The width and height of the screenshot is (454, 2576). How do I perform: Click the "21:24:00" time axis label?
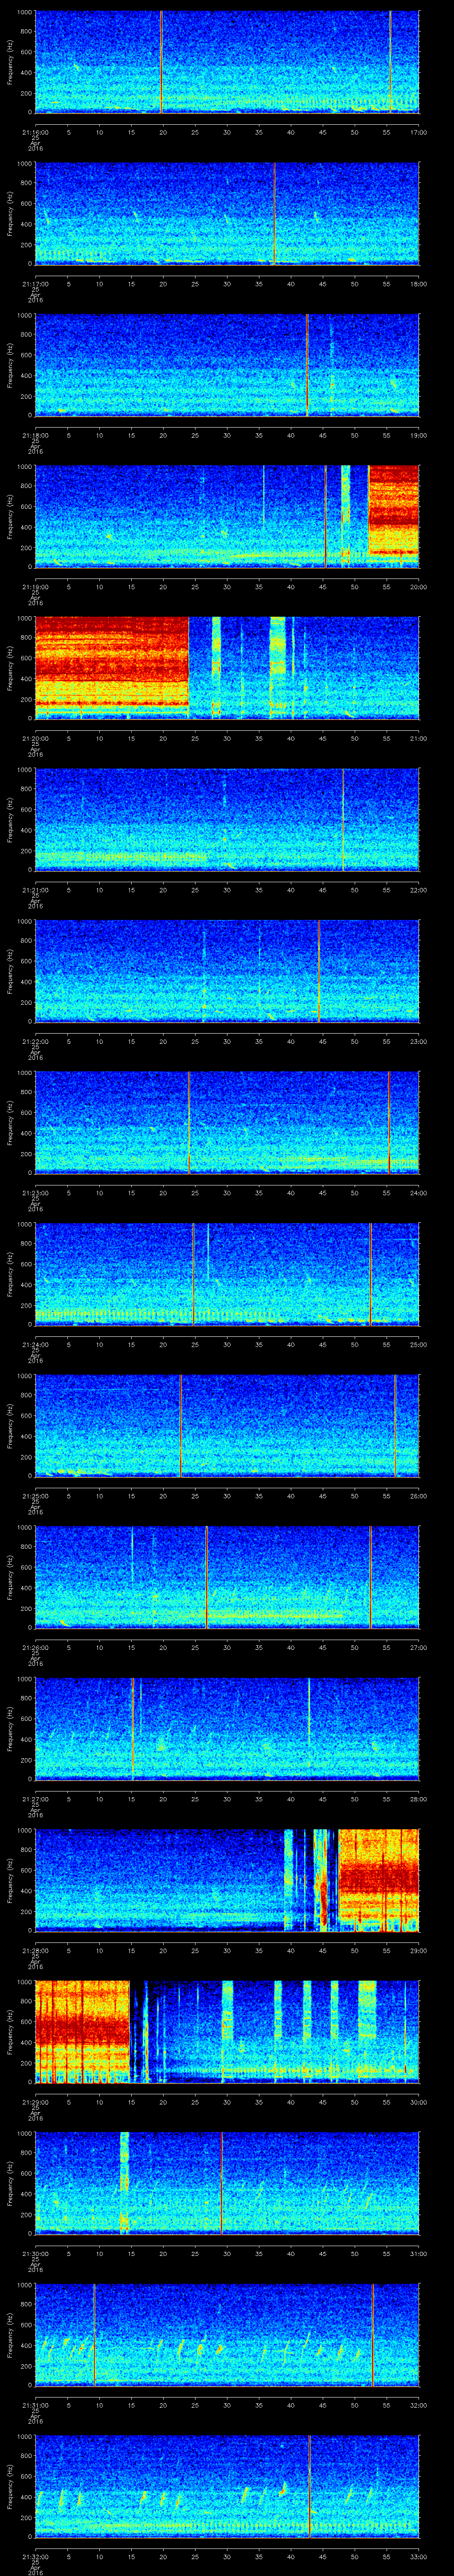(x=35, y=1344)
